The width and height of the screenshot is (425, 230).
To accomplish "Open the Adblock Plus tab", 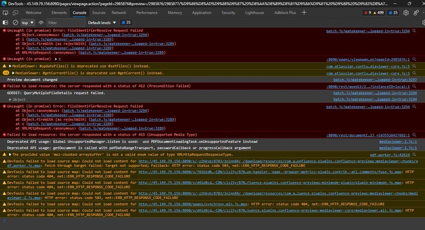I will pos(285,13).
